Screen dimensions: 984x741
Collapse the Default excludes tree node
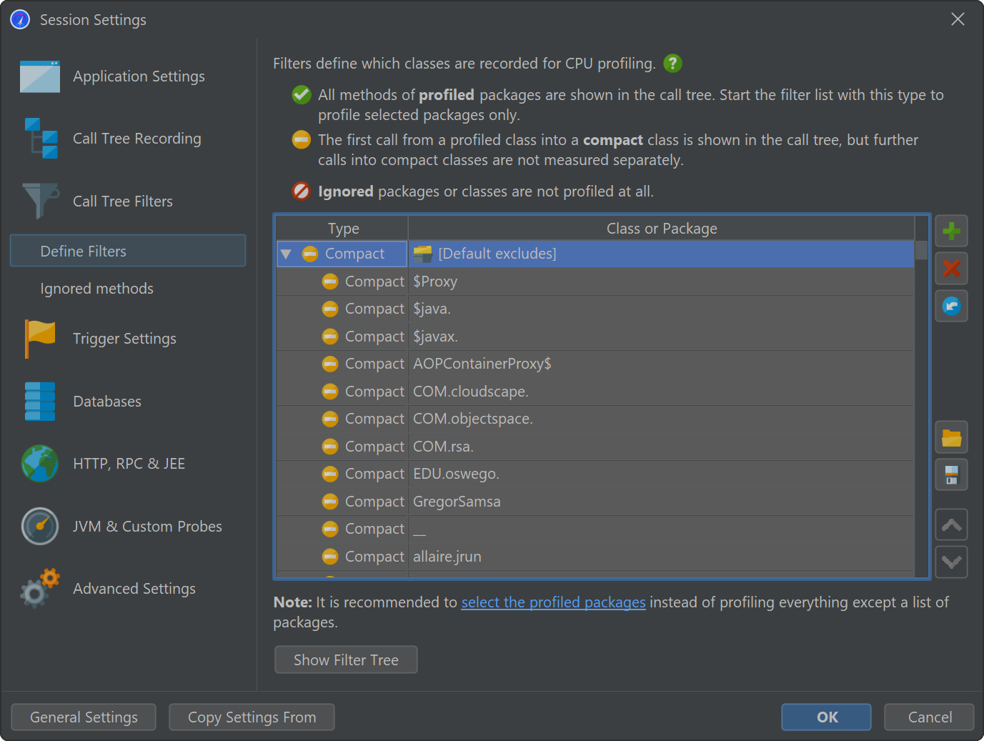(x=286, y=254)
